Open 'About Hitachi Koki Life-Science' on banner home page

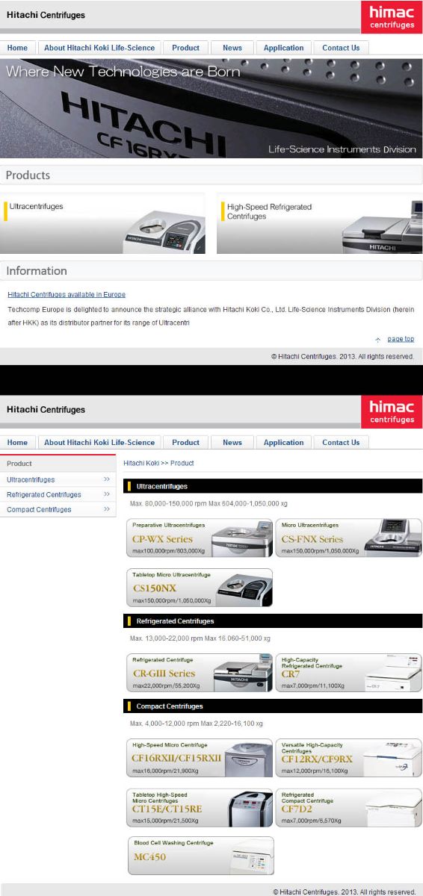pos(99,48)
